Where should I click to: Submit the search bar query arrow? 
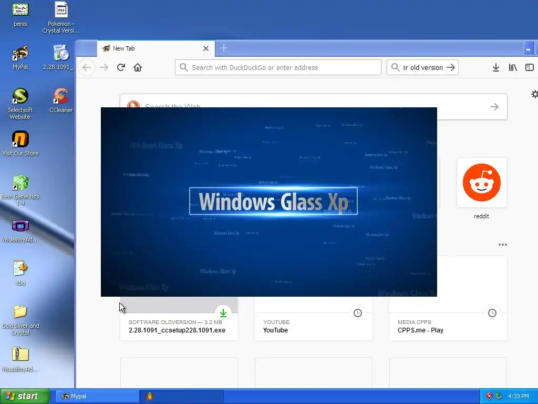pos(451,67)
